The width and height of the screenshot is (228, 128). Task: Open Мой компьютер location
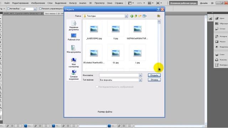74,63
